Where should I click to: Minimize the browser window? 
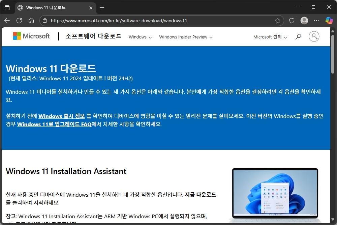298,7
